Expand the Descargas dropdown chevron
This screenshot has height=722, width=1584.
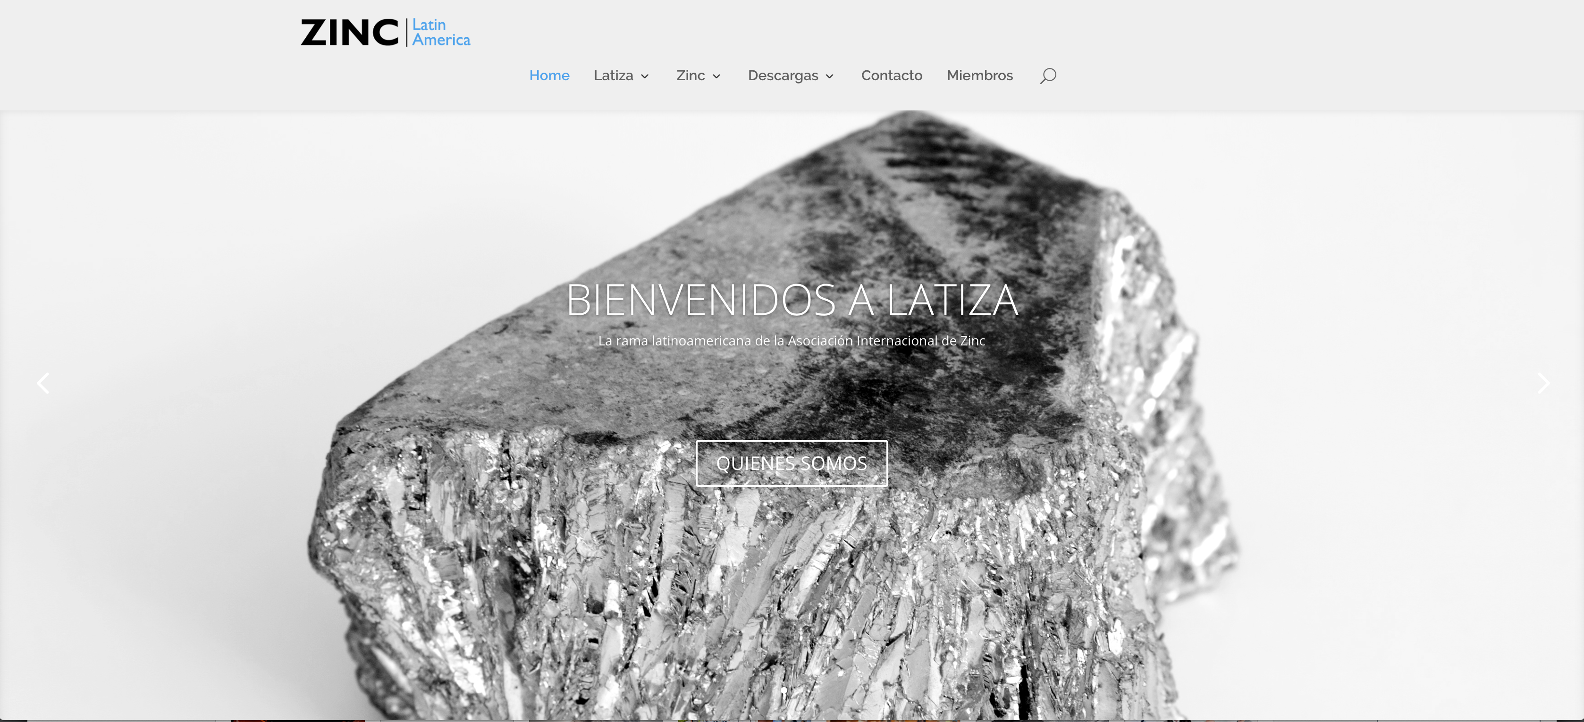click(829, 76)
